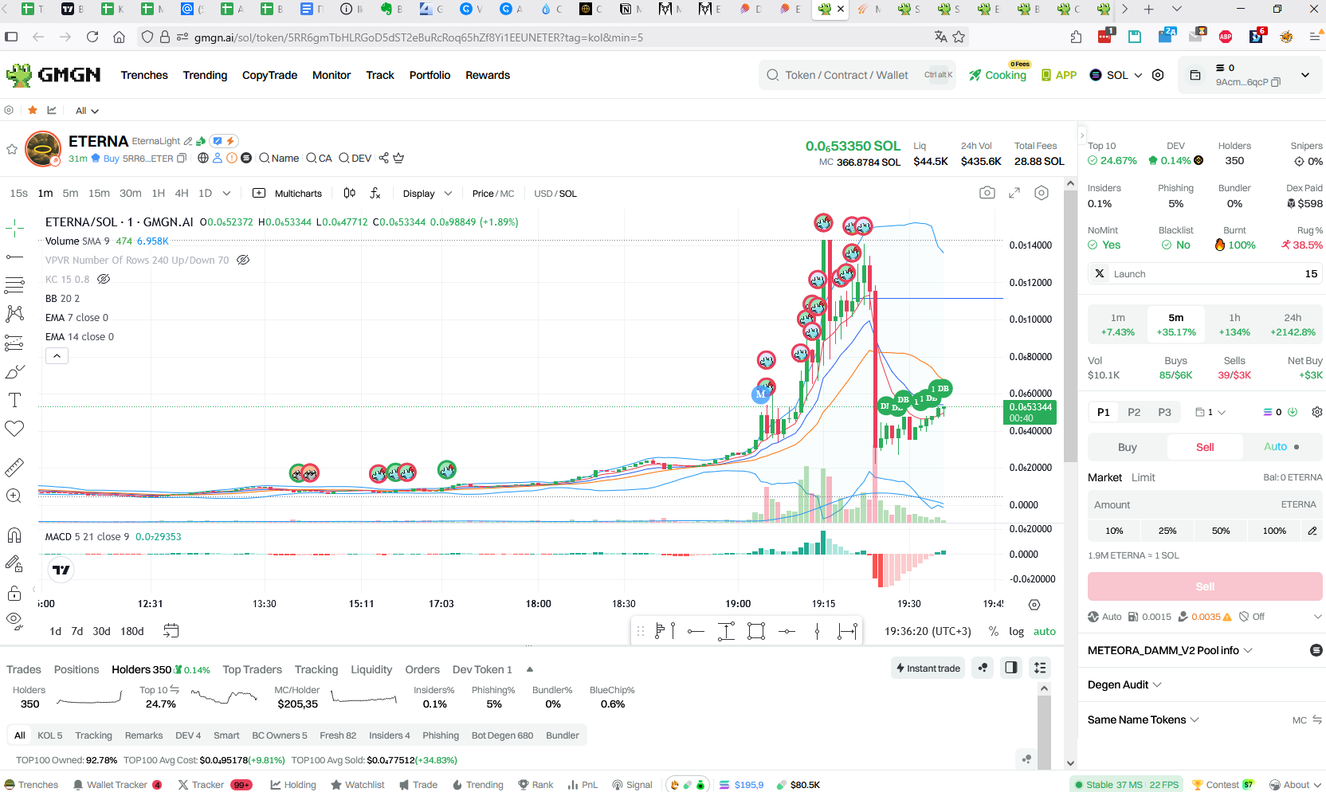Open the CopyTrade menu
This screenshot has height=792, width=1326.
coord(269,75)
